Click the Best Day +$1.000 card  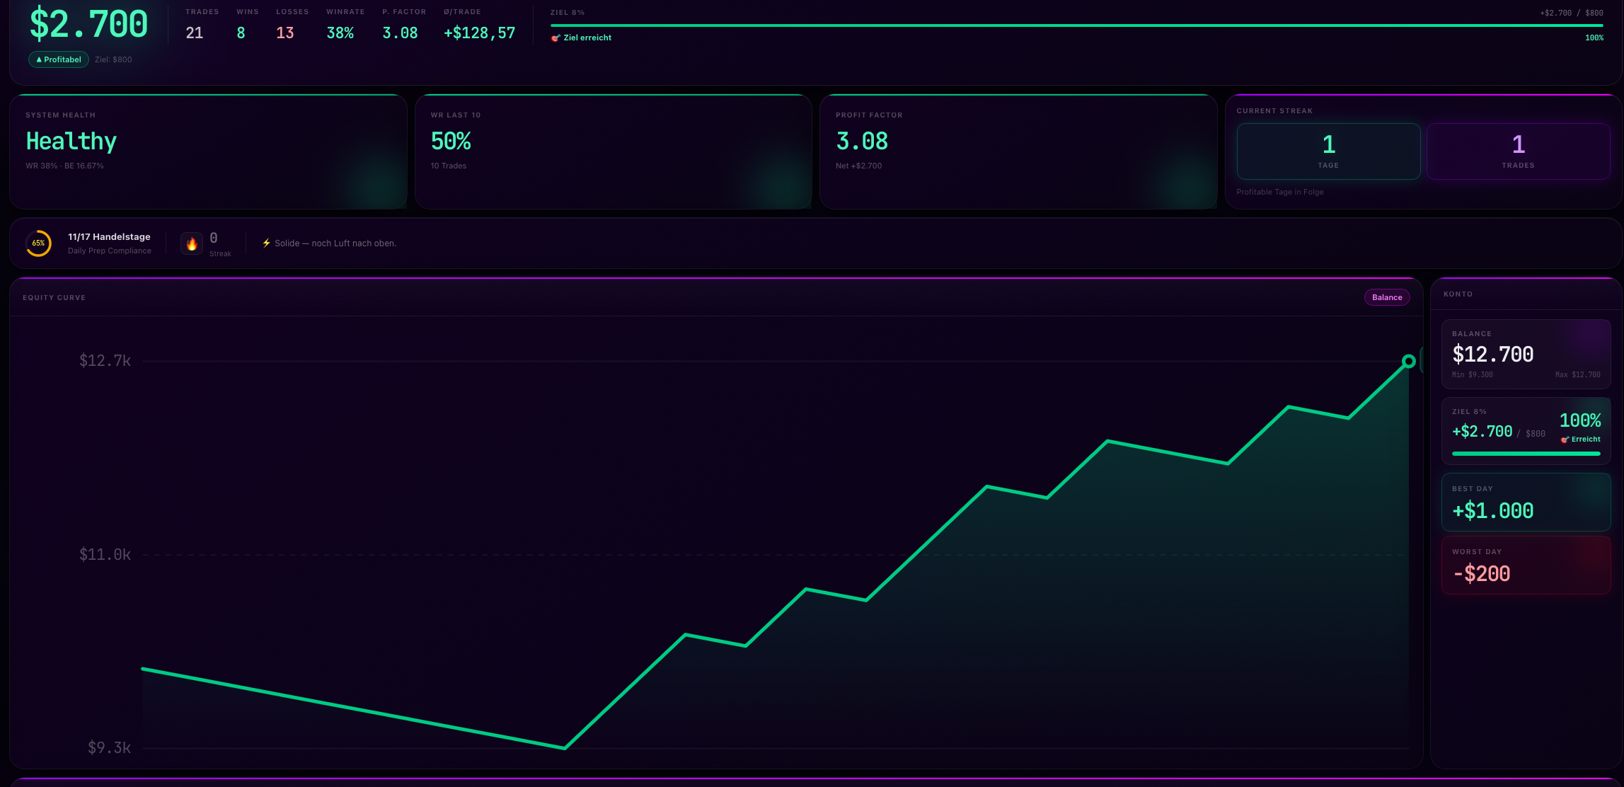(x=1526, y=502)
